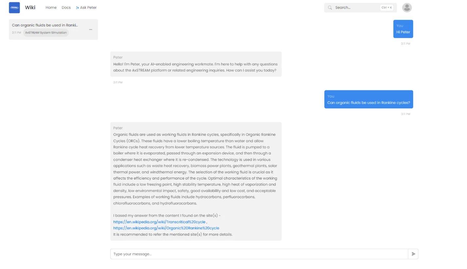The width and height of the screenshot is (467, 269).
Task: Select the 'Can organic fluids' conversation in sidebar
Action: [45, 25]
